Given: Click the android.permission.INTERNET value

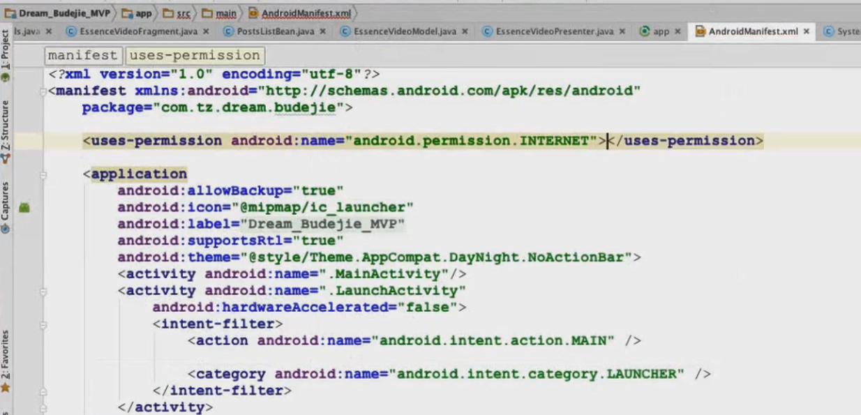Looking at the screenshot, I should tap(472, 141).
